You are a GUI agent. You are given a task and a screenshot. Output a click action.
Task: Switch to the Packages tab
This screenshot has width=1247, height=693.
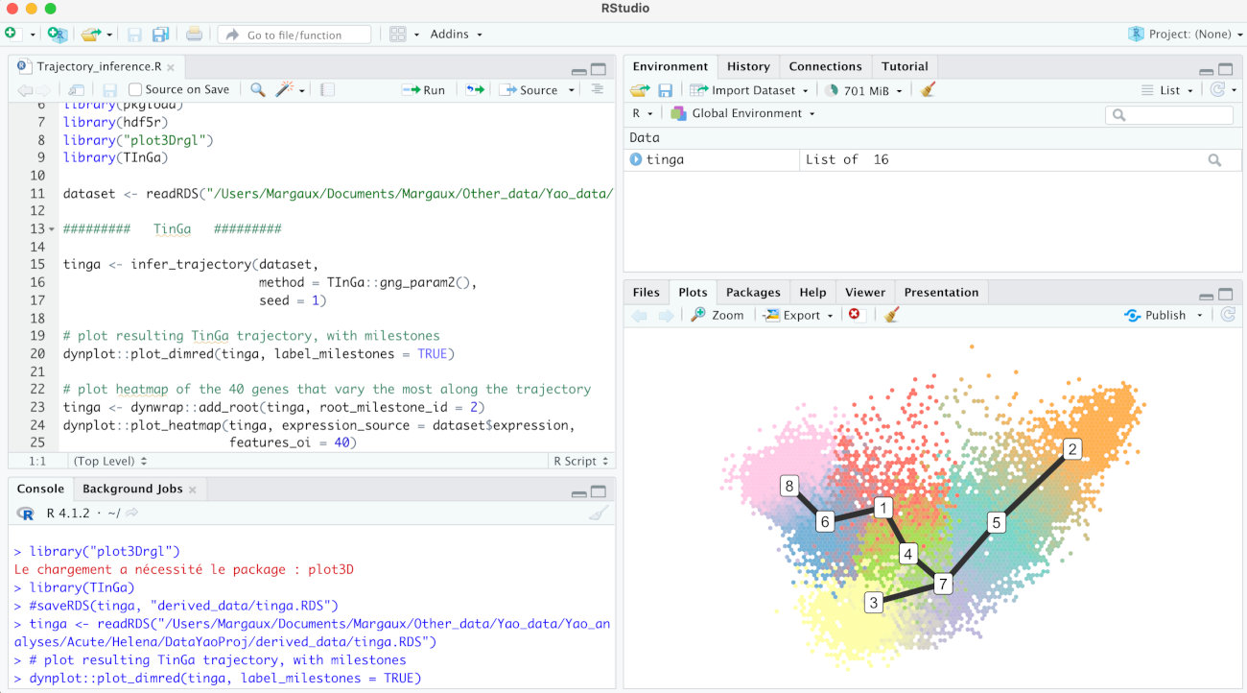pyautogui.click(x=753, y=293)
